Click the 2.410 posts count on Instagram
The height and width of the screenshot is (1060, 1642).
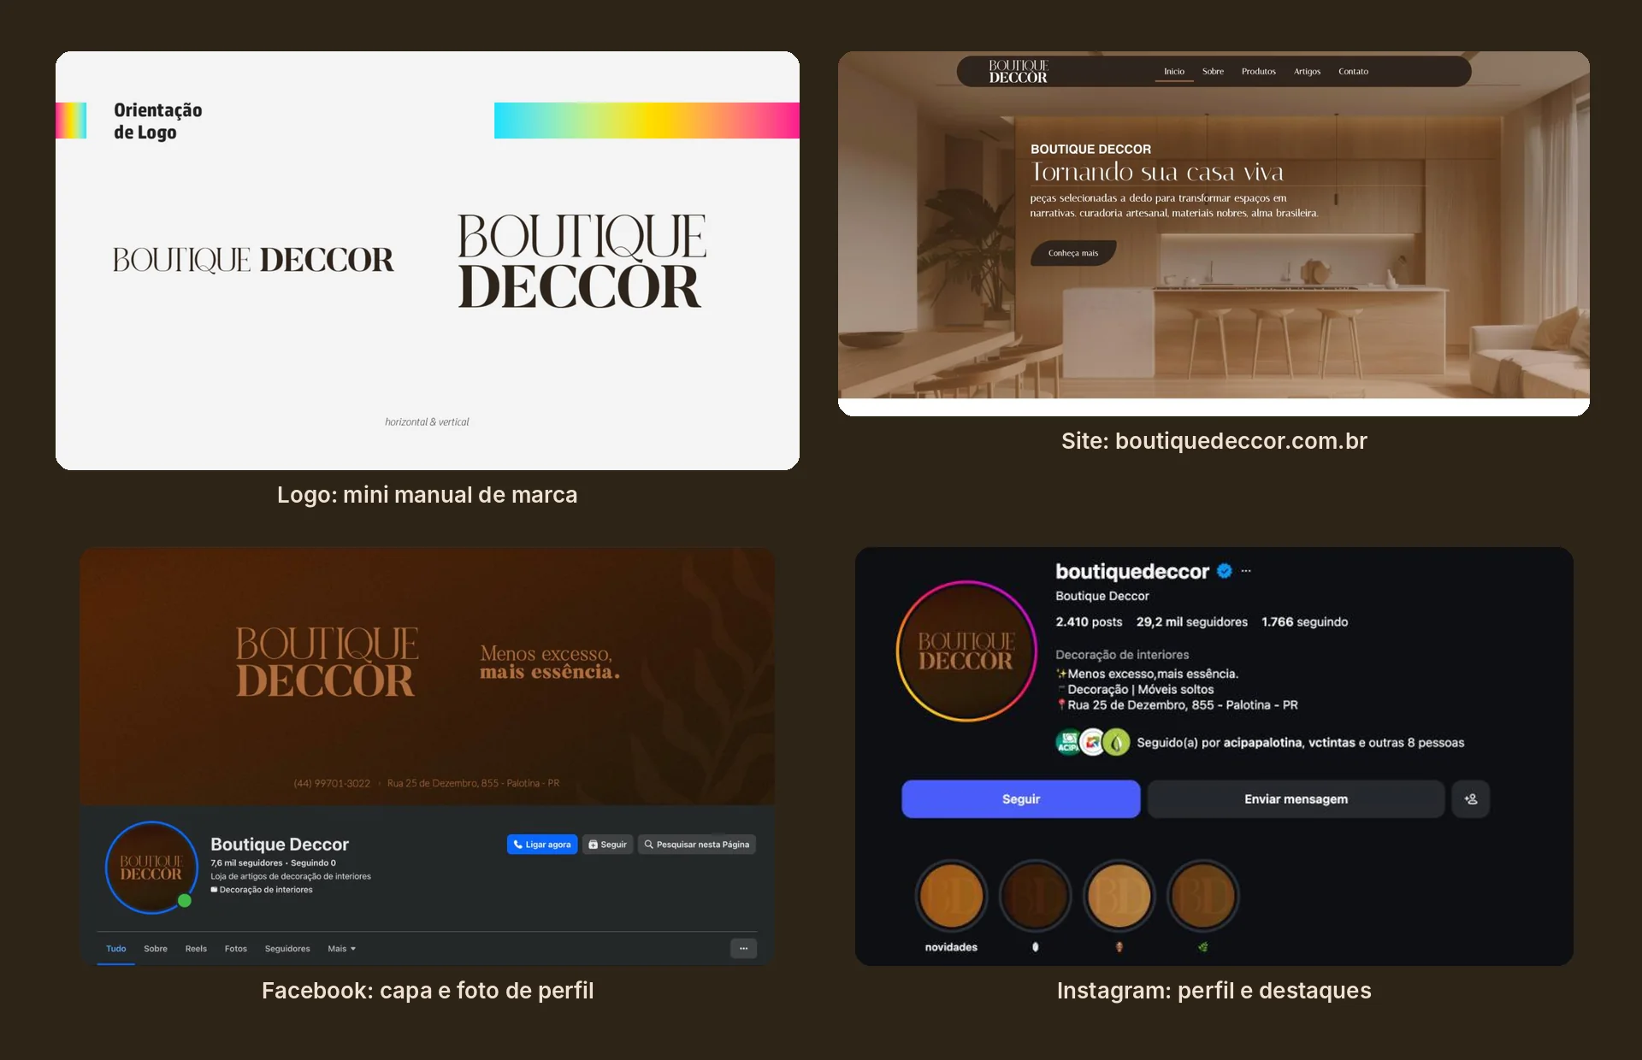click(x=1089, y=621)
